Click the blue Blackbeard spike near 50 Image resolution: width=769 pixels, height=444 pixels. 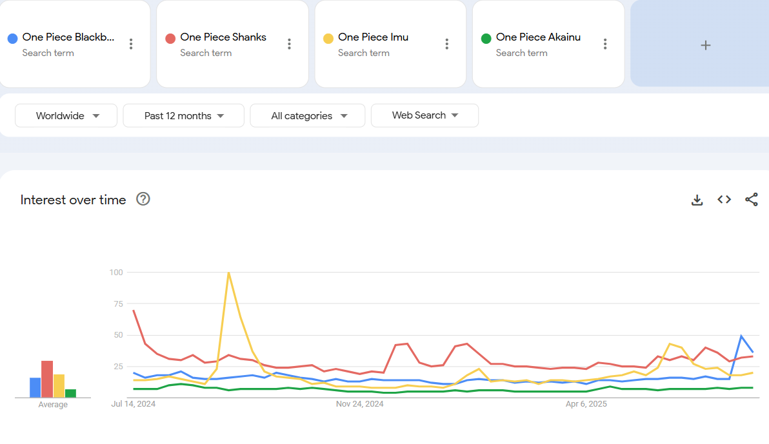pos(741,336)
